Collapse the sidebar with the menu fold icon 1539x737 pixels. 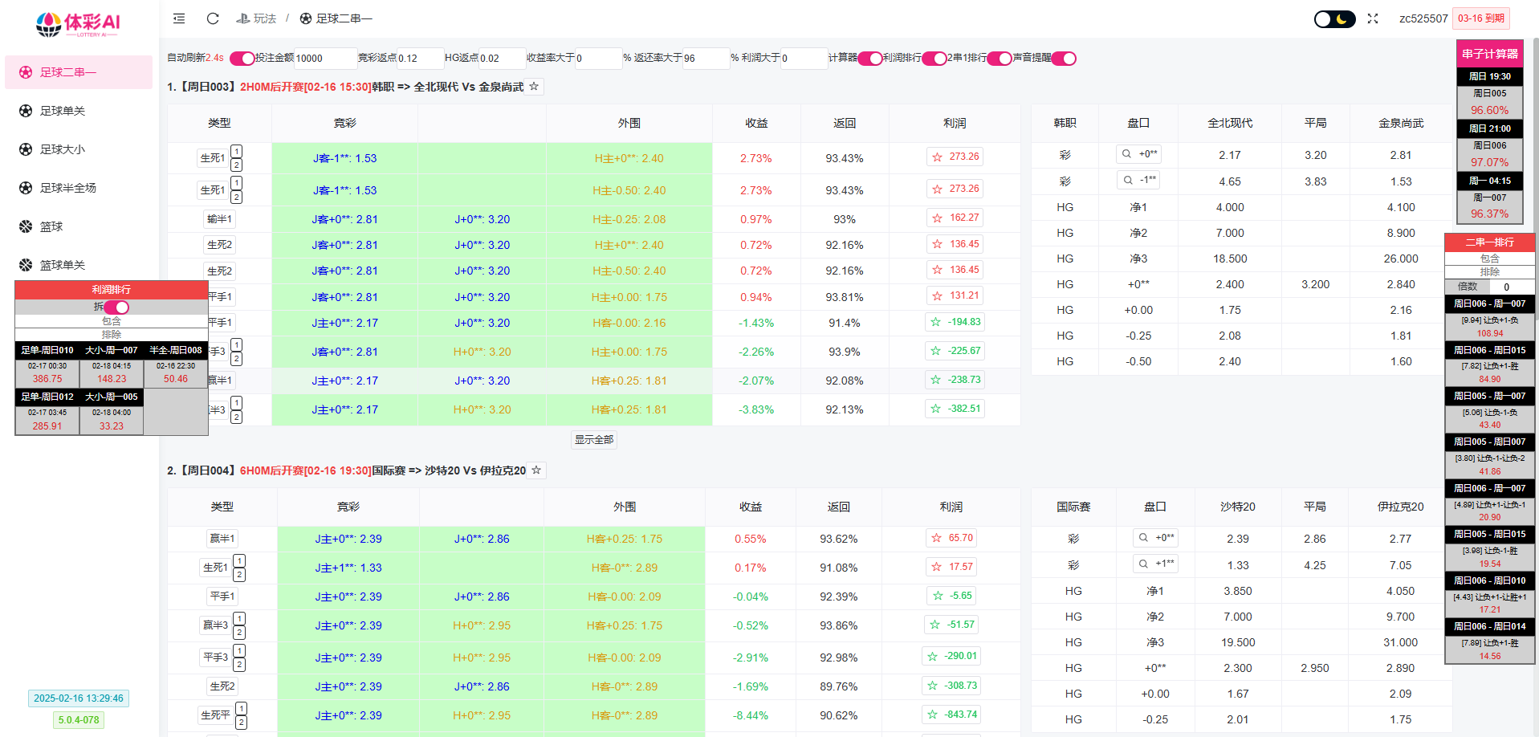pyautogui.click(x=179, y=18)
